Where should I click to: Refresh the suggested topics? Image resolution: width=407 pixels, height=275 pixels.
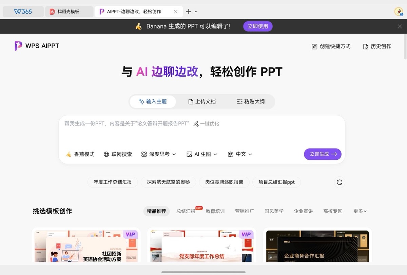(x=340, y=182)
